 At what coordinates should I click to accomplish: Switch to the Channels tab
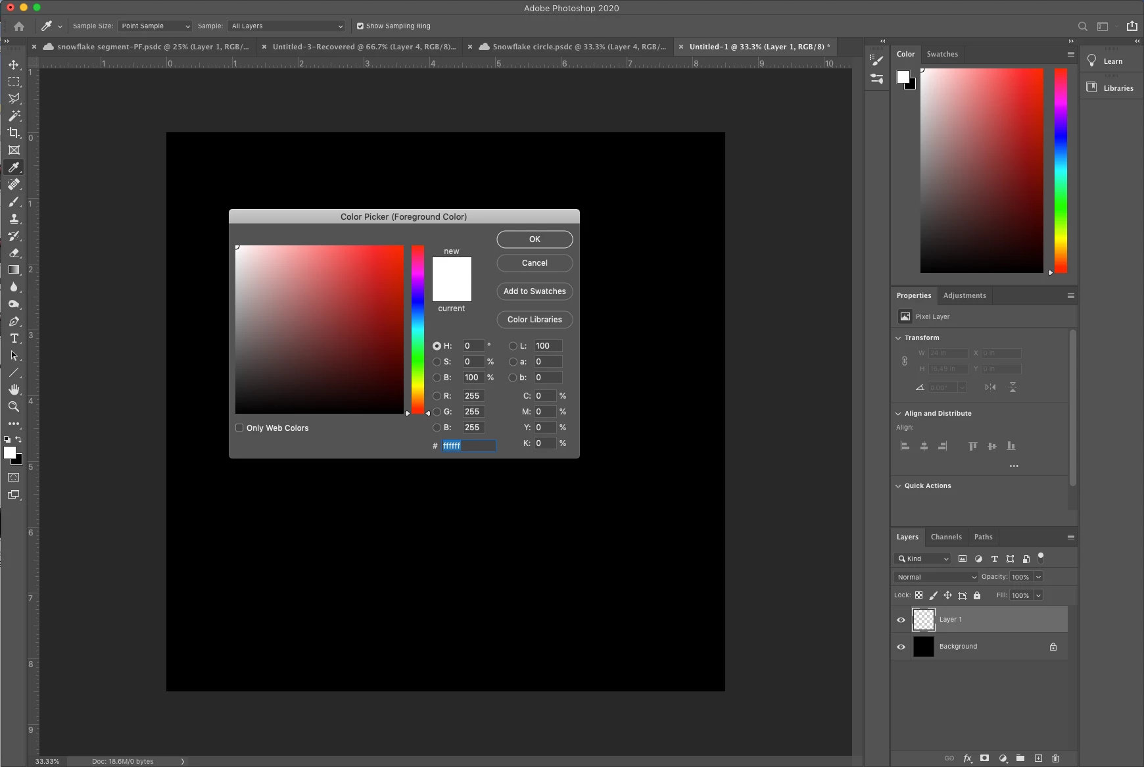(946, 537)
